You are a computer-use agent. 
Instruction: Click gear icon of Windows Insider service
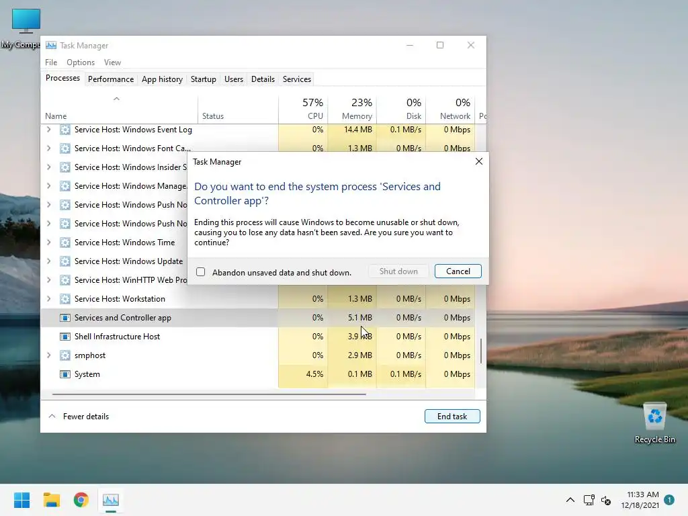tap(65, 167)
